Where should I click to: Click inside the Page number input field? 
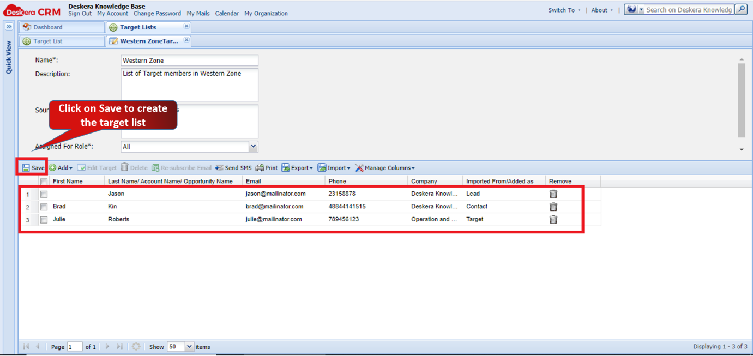[x=75, y=346]
